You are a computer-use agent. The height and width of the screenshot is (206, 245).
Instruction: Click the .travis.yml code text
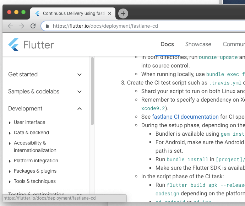click(225, 83)
